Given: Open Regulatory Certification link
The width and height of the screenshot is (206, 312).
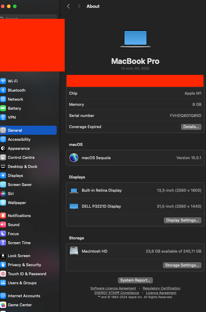Looking at the screenshot, I should pos(161,288).
